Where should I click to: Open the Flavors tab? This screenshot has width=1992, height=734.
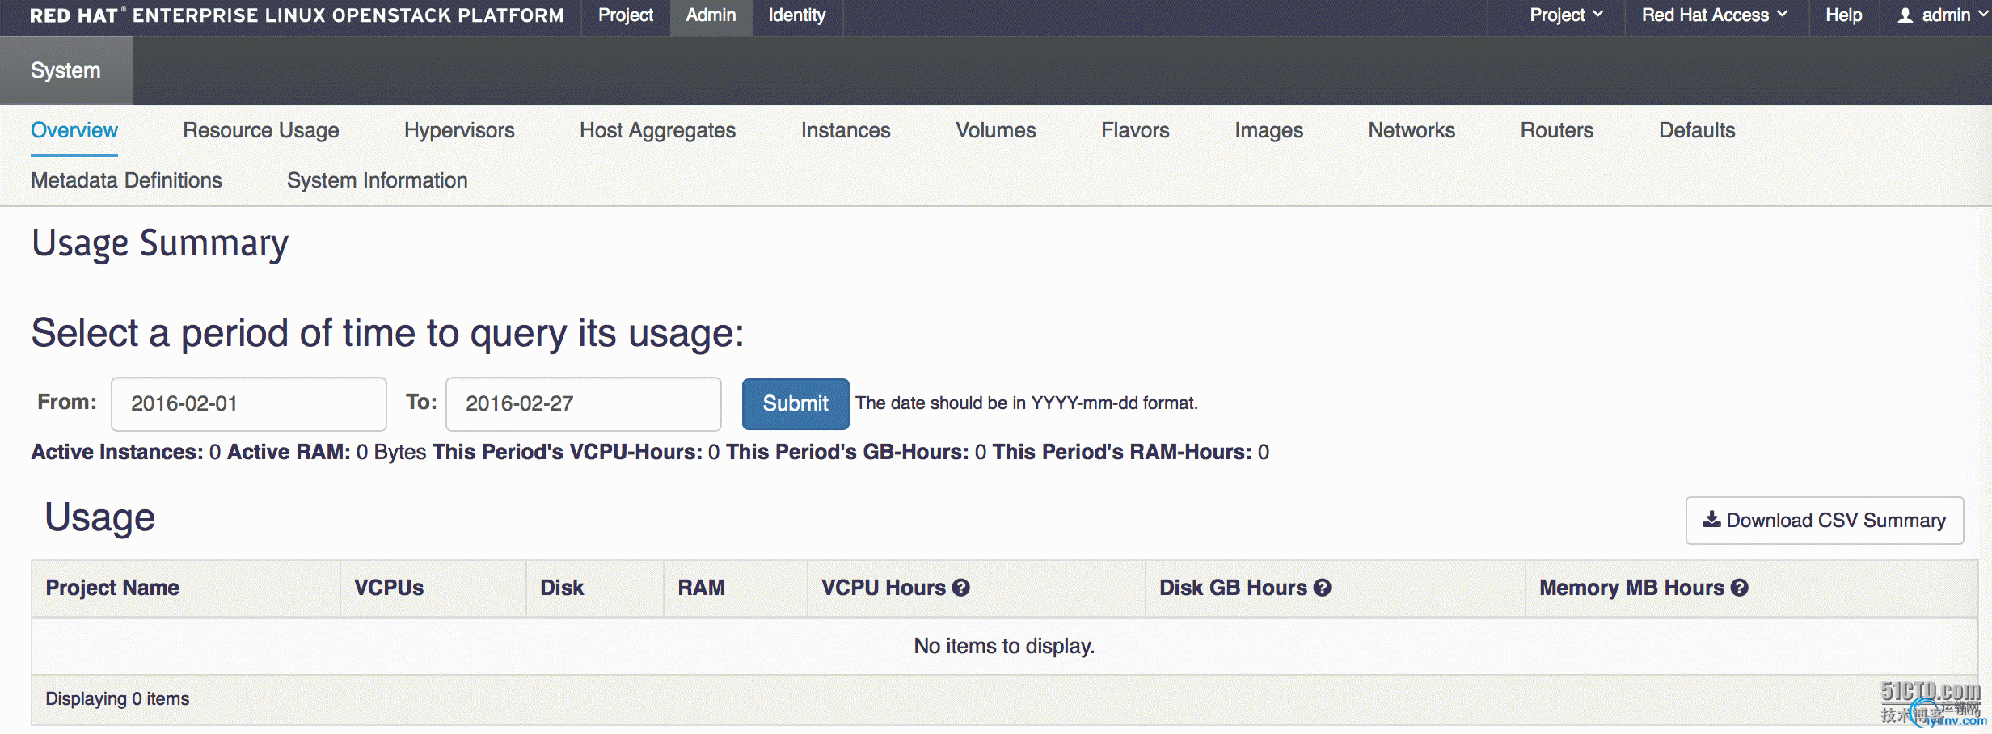[1135, 130]
